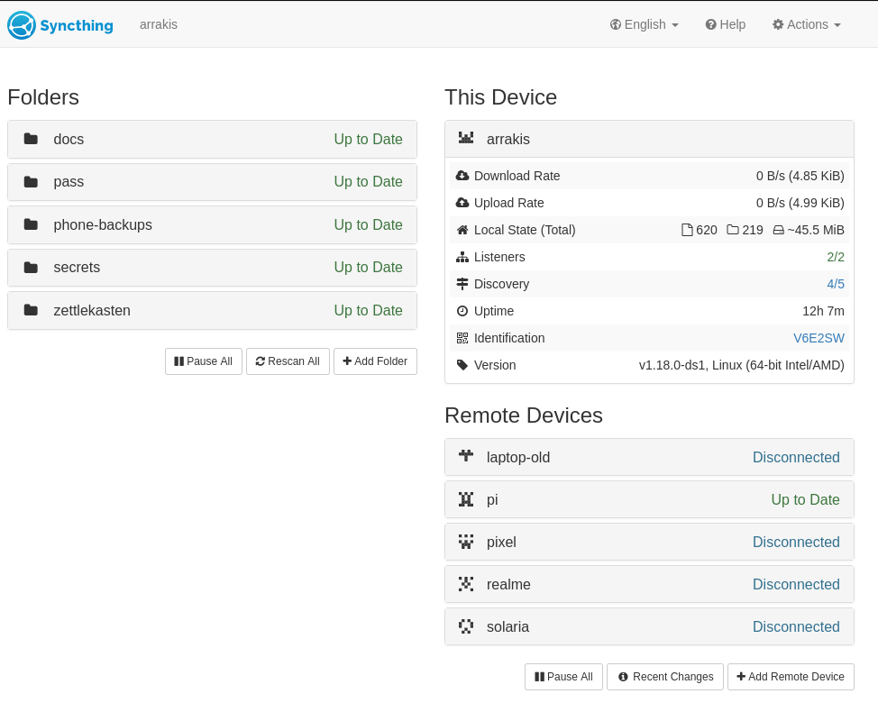Click the 2/2 Listeners status
The image size is (878, 712).
[836, 257]
